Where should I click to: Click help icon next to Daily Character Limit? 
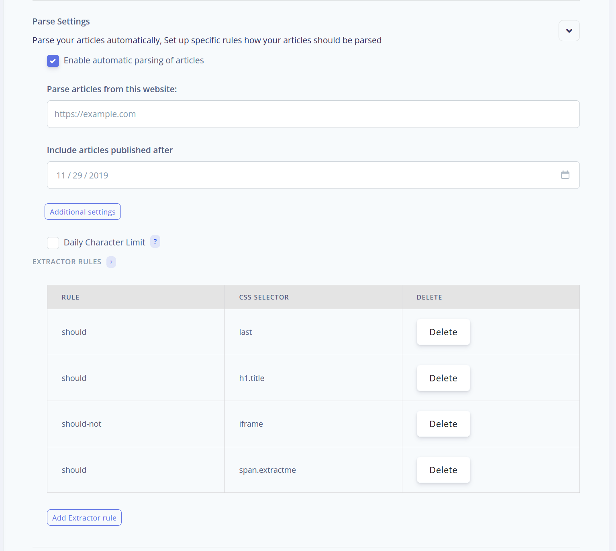coord(155,241)
